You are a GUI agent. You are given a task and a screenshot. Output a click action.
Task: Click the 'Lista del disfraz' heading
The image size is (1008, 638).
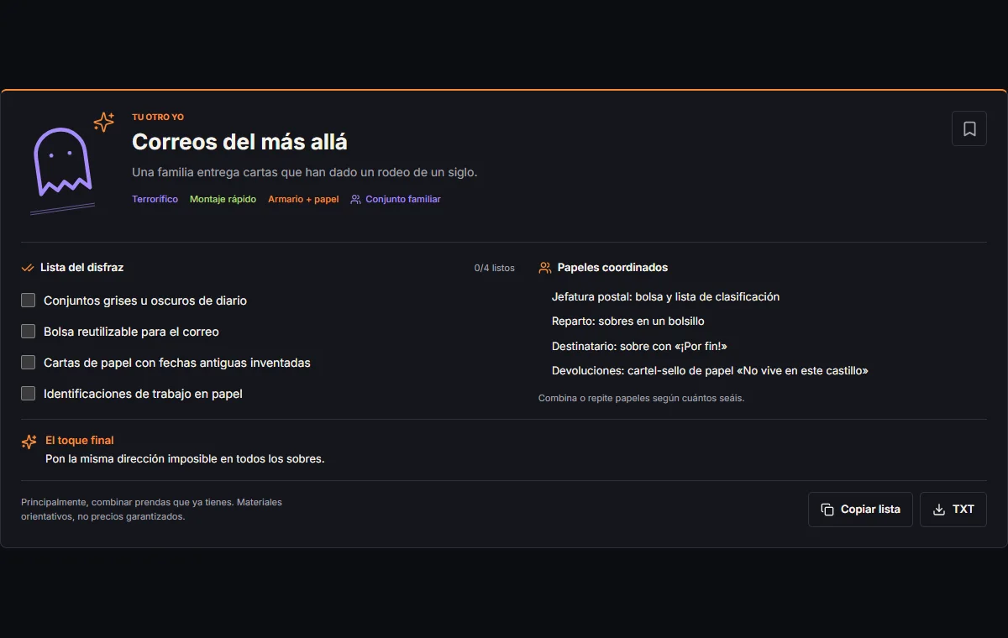click(81, 268)
